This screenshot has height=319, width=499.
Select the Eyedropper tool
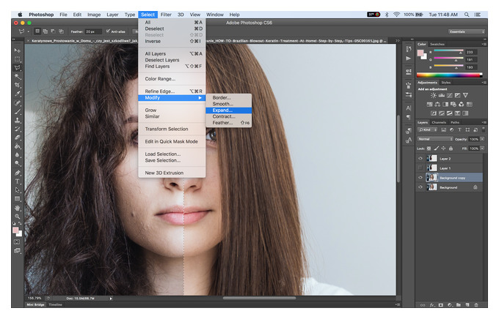[18, 94]
